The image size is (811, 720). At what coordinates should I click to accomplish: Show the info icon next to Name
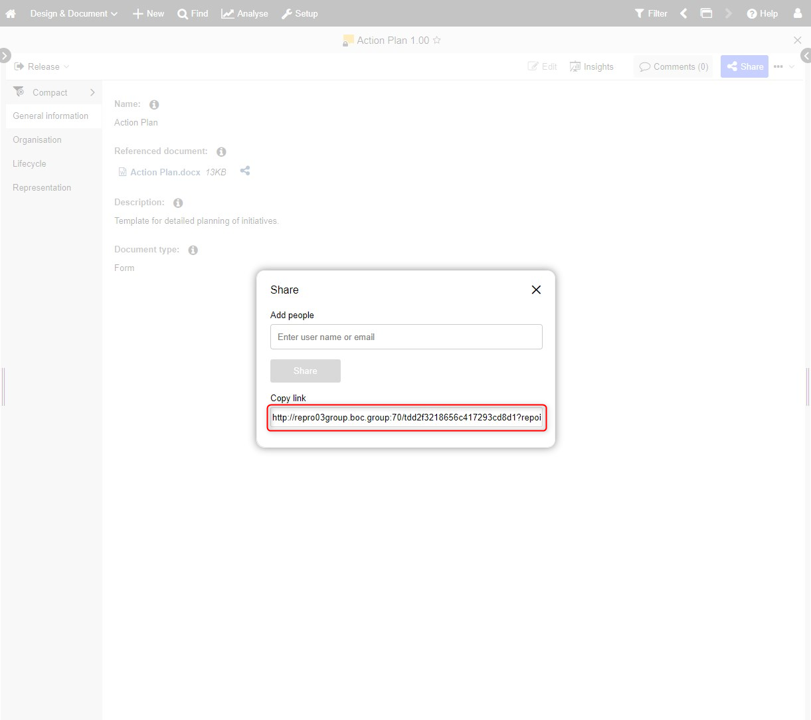(x=154, y=104)
